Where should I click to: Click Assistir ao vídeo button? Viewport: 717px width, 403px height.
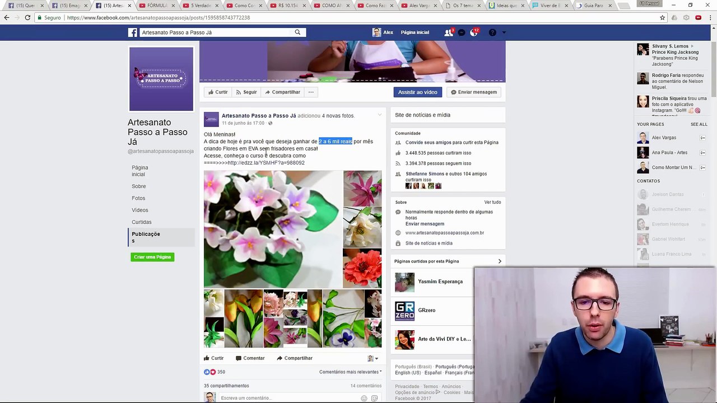tap(417, 92)
